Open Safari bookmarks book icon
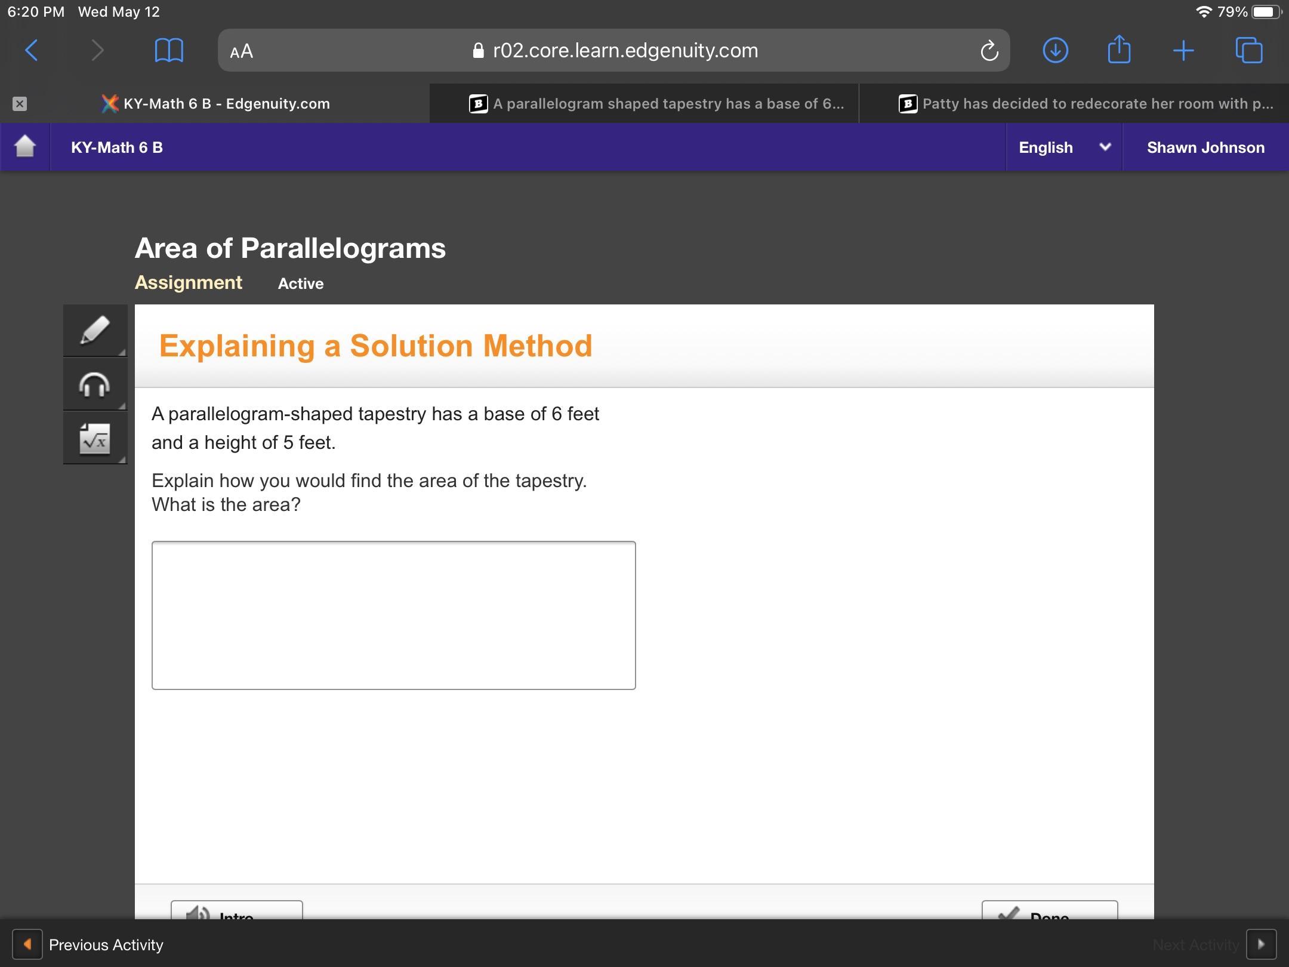Viewport: 1289px width, 967px height. pyautogui.click(x=169, y=50)
